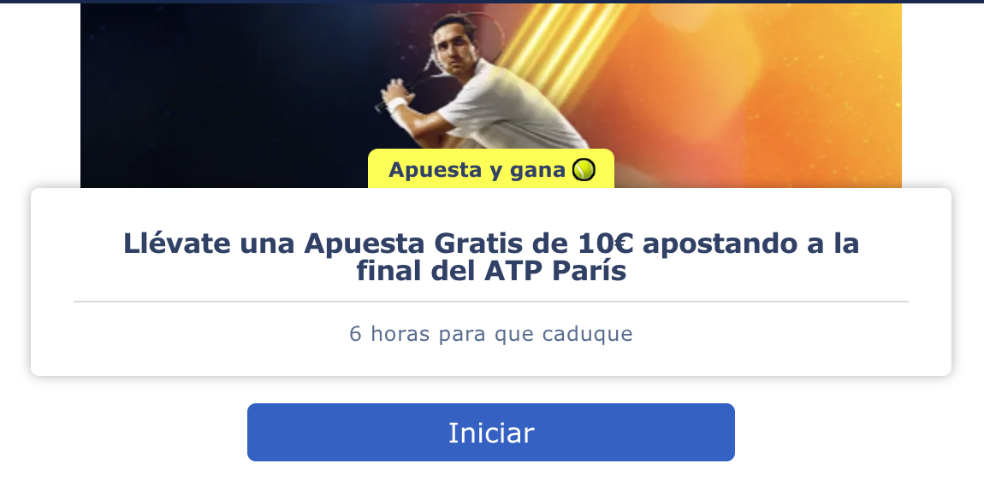Click the '10€' amount in the headline

point(604,243)
